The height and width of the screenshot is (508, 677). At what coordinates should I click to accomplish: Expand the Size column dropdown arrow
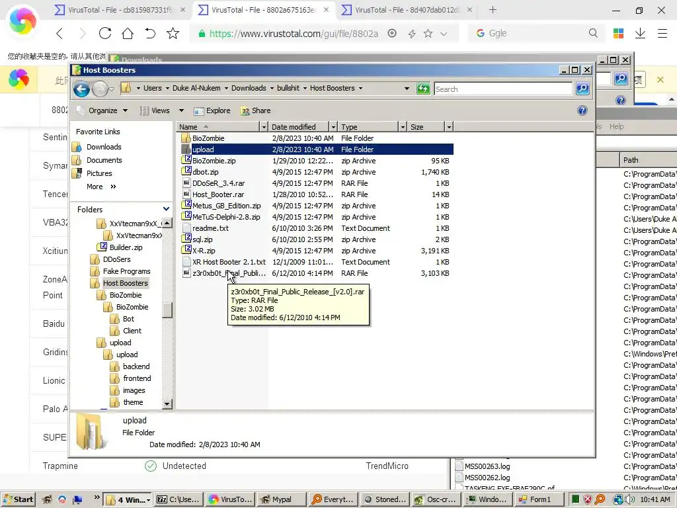449,127
